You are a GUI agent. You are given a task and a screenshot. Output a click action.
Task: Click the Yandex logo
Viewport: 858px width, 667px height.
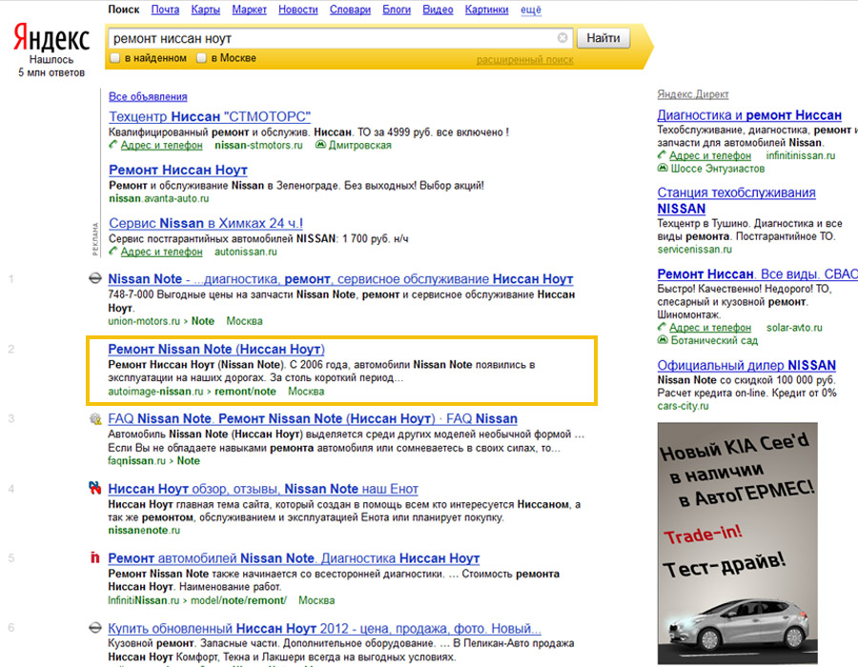(51, 37)
